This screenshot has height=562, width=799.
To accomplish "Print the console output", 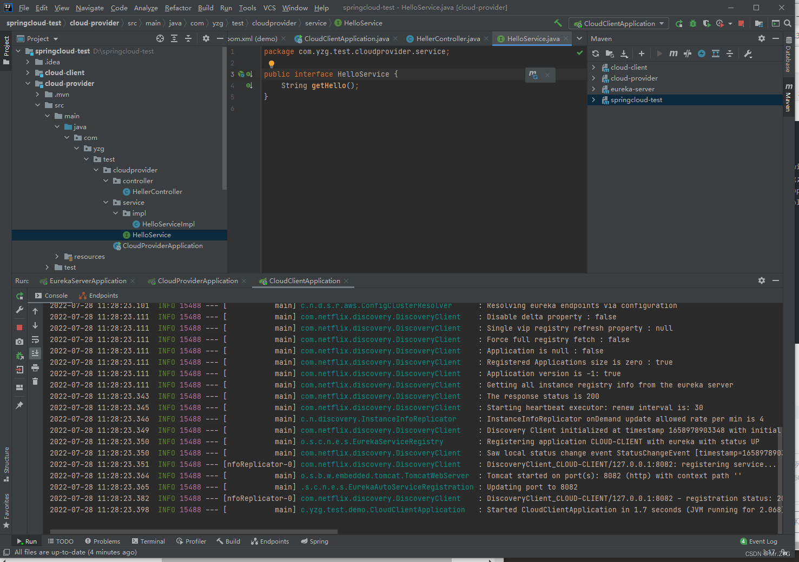I will 35,367.
